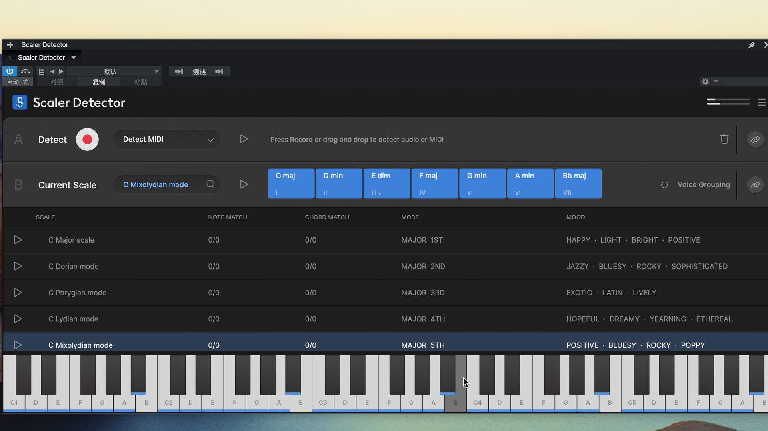Pin the plugin window with the pin icon
The width and height of the screenshot is (768, 431).
point(751,45)
